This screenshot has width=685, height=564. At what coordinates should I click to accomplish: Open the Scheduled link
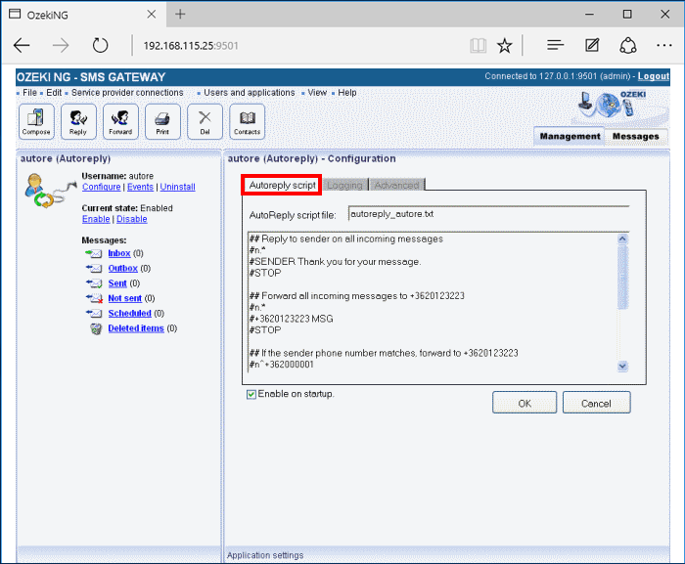coord(130,313)
